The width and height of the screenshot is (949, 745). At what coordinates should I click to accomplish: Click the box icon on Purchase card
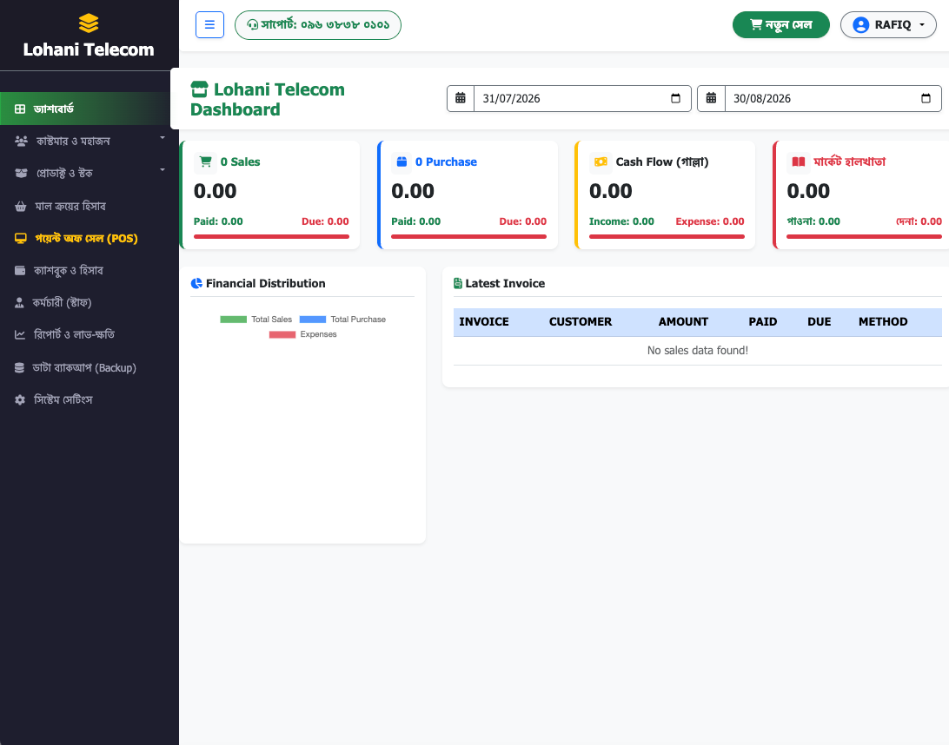coord(401,162)
